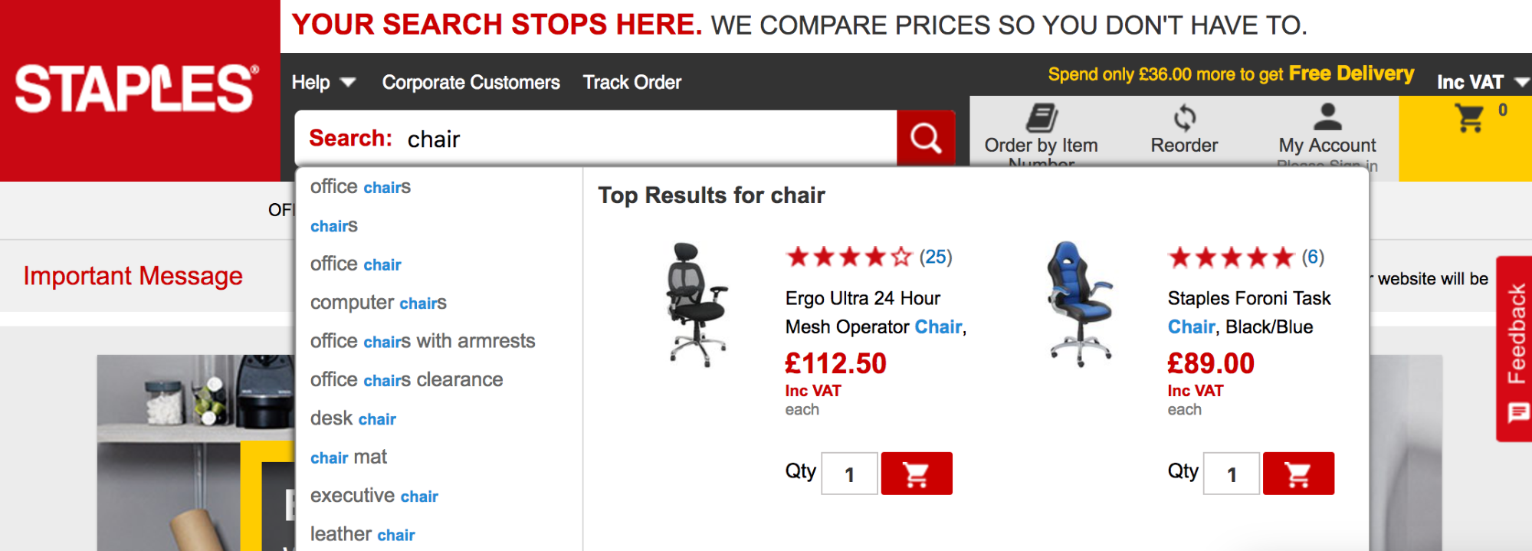This screenshot has width=1532, height=551.
Task: Open the My Account person icon
Action: (x=1327, y=117)
